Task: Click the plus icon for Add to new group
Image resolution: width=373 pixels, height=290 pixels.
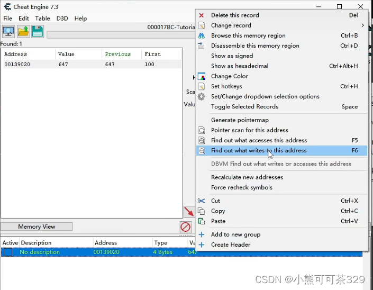Action: 201,234
